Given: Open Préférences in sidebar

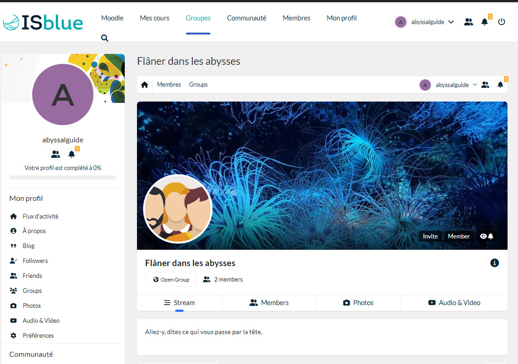Looking at the screenshot, I should point(38,335).
